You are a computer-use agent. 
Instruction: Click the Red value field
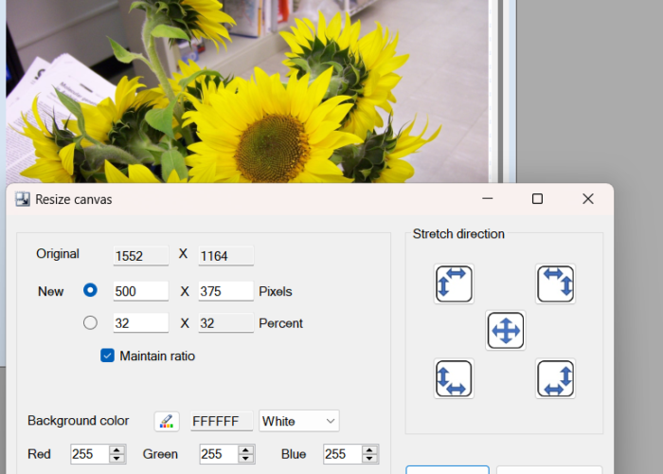(x=90, y=454)
